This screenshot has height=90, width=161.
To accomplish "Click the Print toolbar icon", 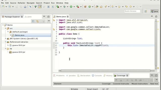I will click(x=25, y=7).
